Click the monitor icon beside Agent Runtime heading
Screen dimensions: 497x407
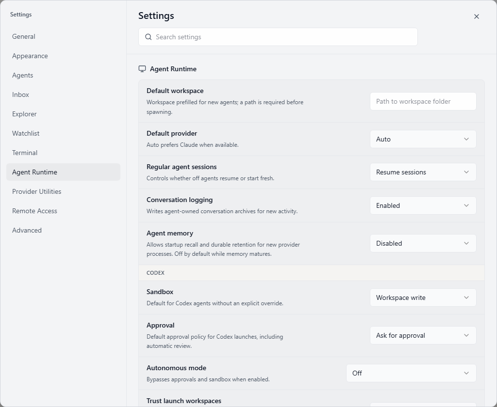coord(142,69)
